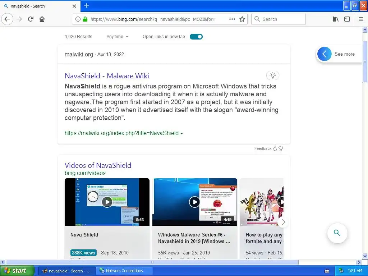
Task: Give thumbs down feedback
Action: point(281,148)
